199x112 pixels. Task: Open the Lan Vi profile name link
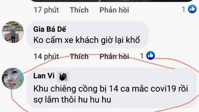pos(44,76)
